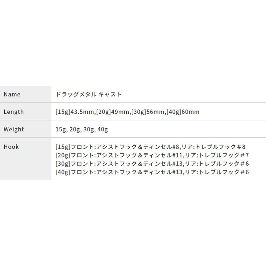Select the product name ドラッグメタル キャスト
The height and width of the screenshot is (266, 266).
pyautogui.click(x=88, y=94)
